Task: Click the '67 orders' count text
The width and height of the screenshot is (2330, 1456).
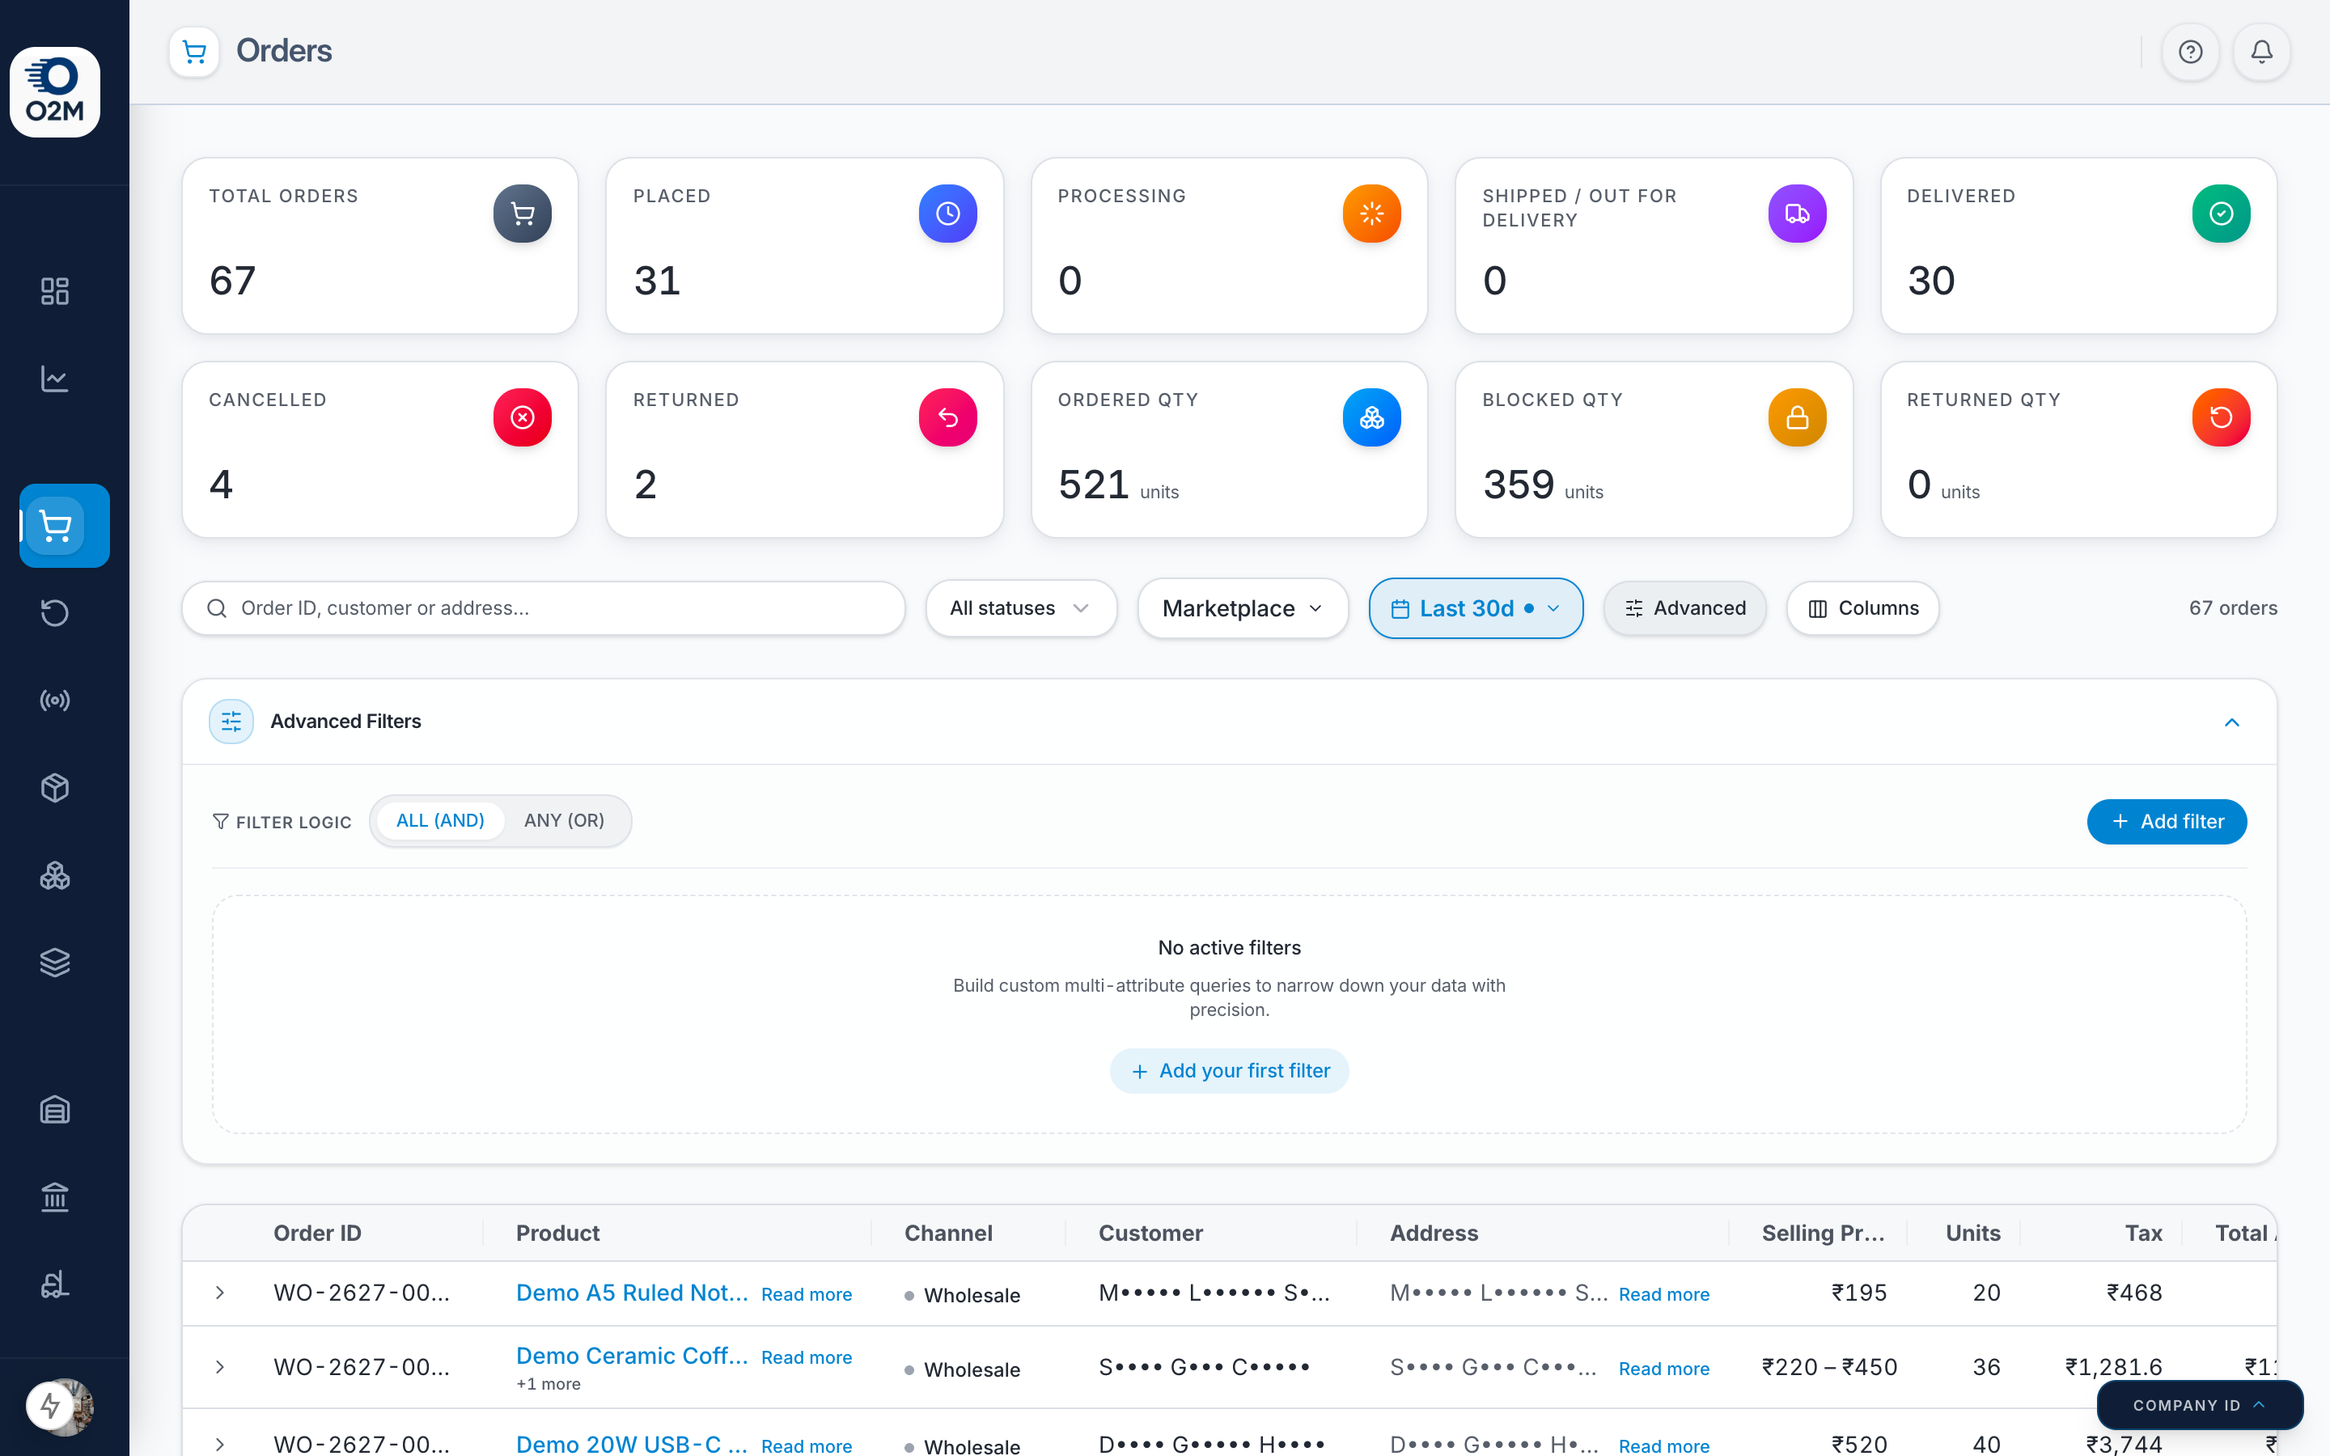Action: point(2233,607)
